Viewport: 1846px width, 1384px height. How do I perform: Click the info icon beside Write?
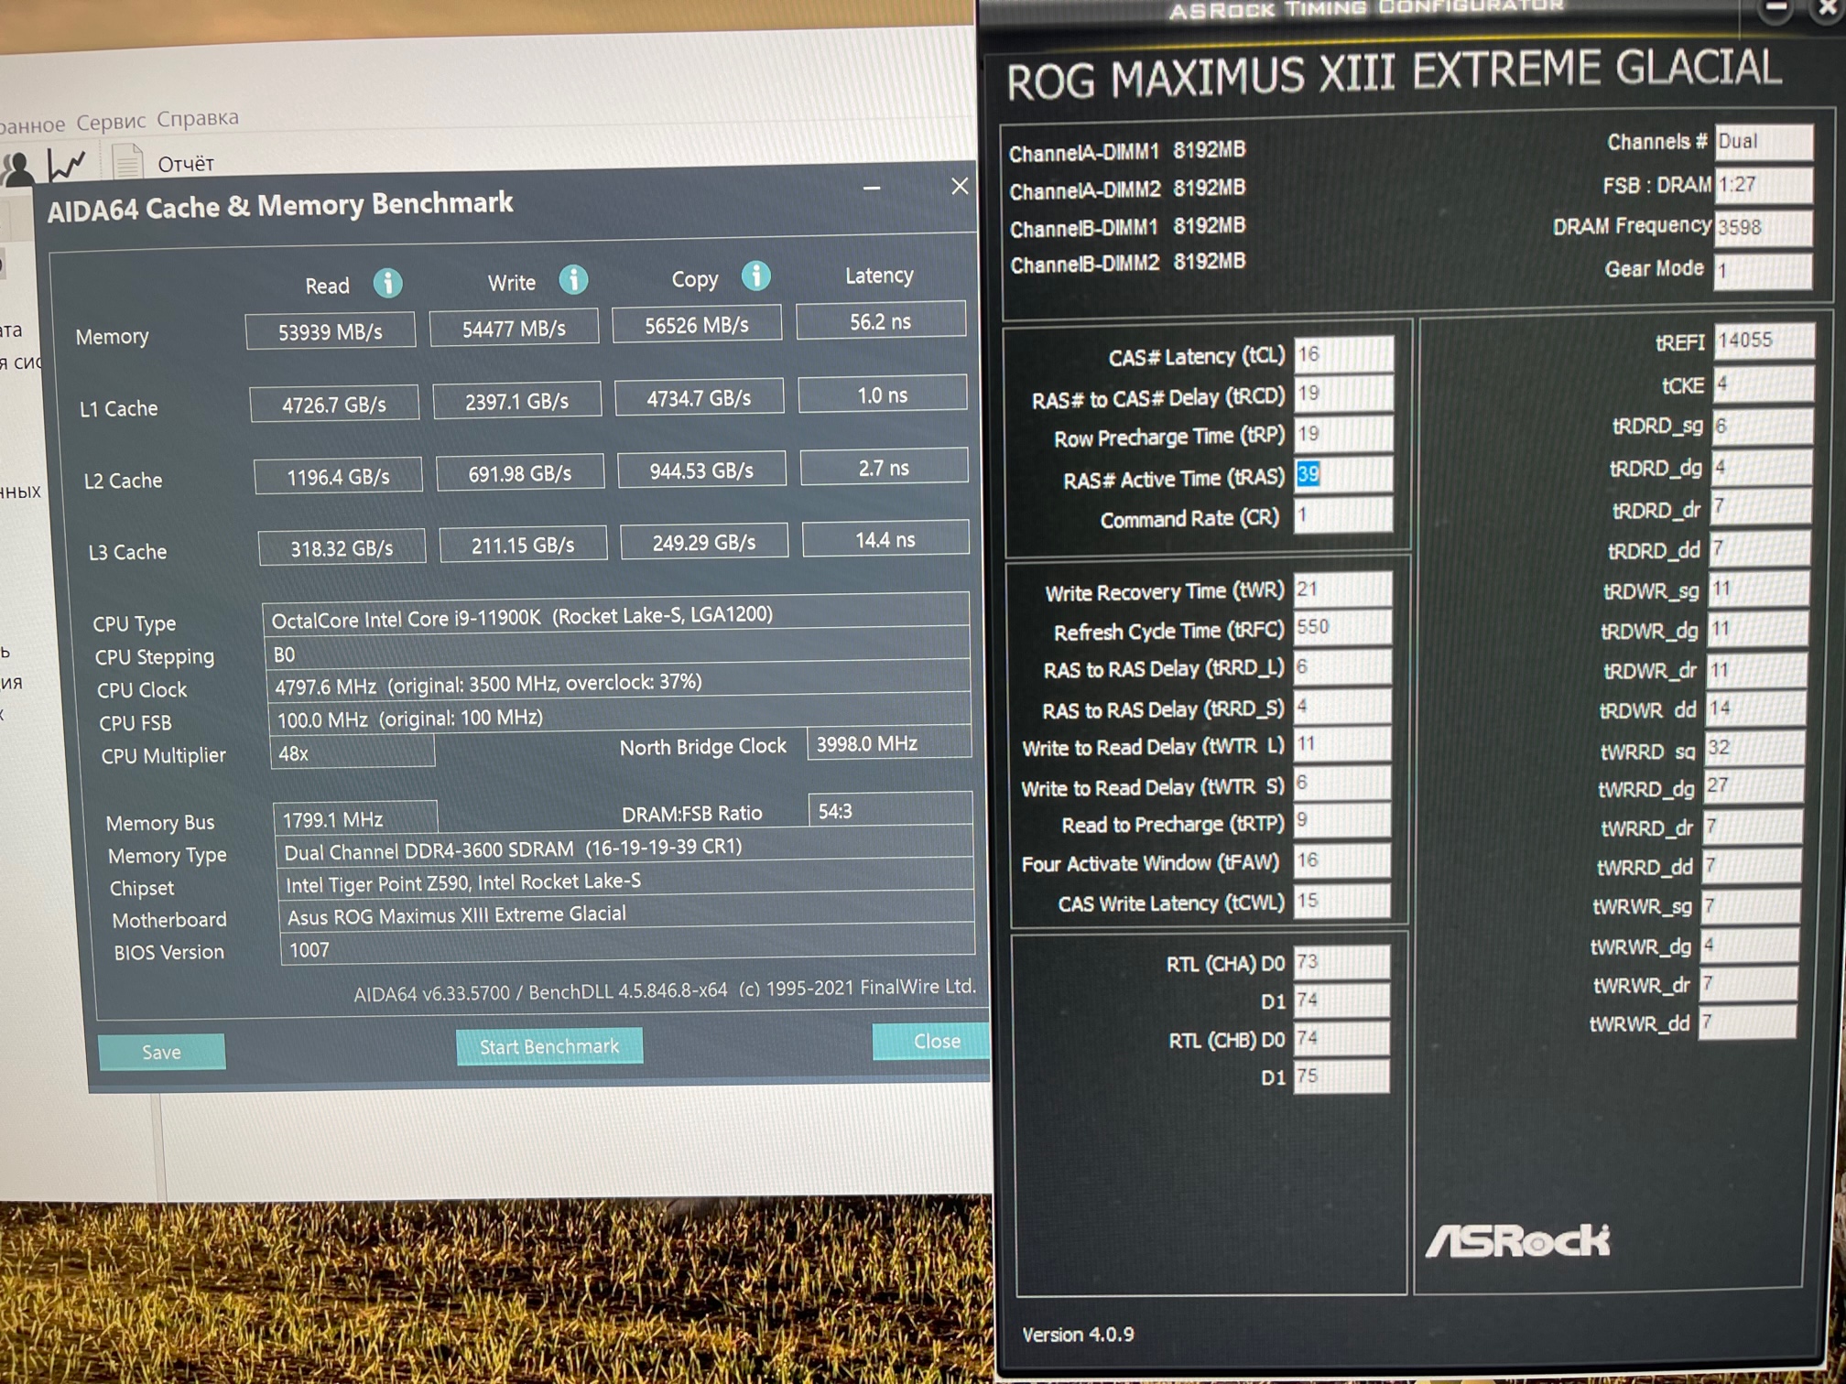573,279
